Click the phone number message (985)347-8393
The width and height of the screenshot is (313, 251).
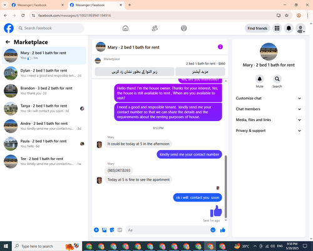click(119, 171)
